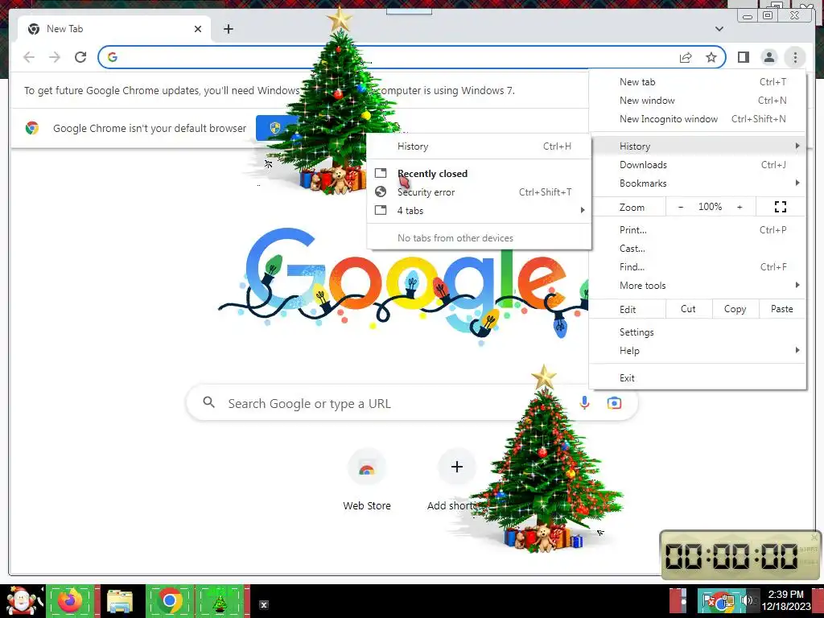Screen dimensions: 824x618
Task: Open Firefox from the taskbar
Action: pyautogui.click(x=71, y=600)
